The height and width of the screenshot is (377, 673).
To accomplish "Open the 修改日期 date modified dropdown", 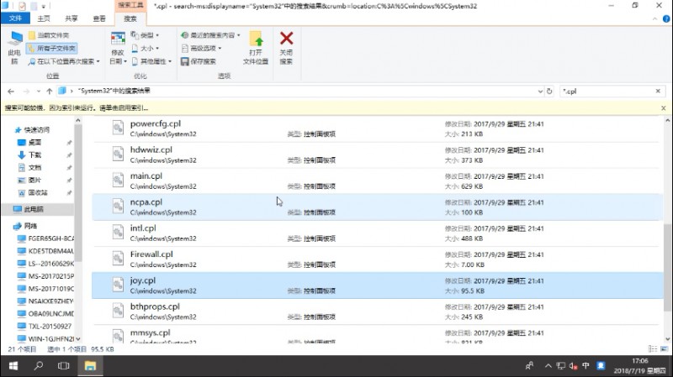I will point(118,48).
